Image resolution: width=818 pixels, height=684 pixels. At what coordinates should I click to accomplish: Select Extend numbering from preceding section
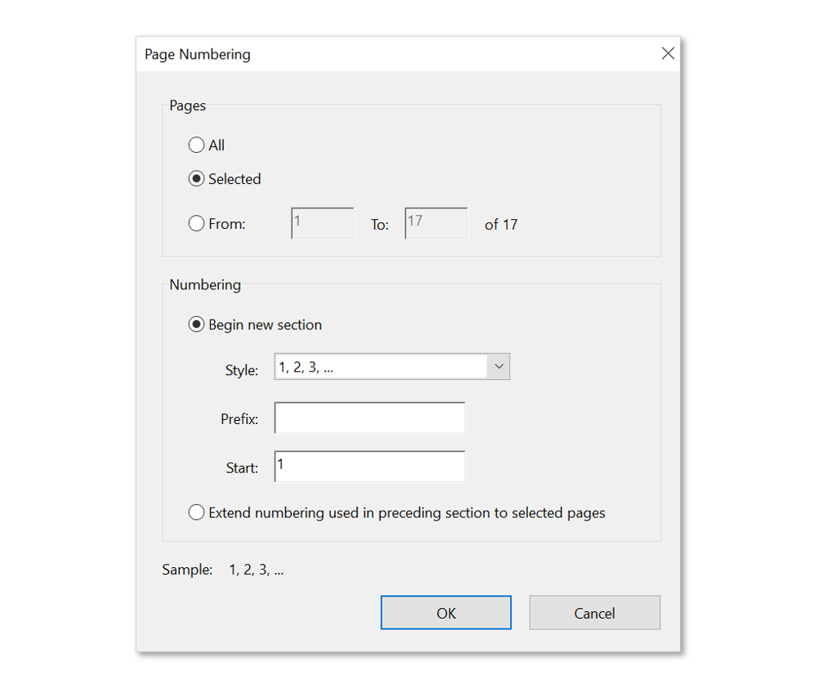pos(196,512)
